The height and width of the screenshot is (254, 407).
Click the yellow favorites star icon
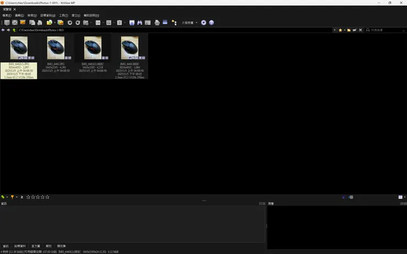(x=340, y=30)
